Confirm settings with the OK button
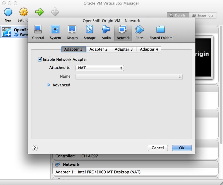The width and height of the screenshot is (223, 185). click(182, 148)
